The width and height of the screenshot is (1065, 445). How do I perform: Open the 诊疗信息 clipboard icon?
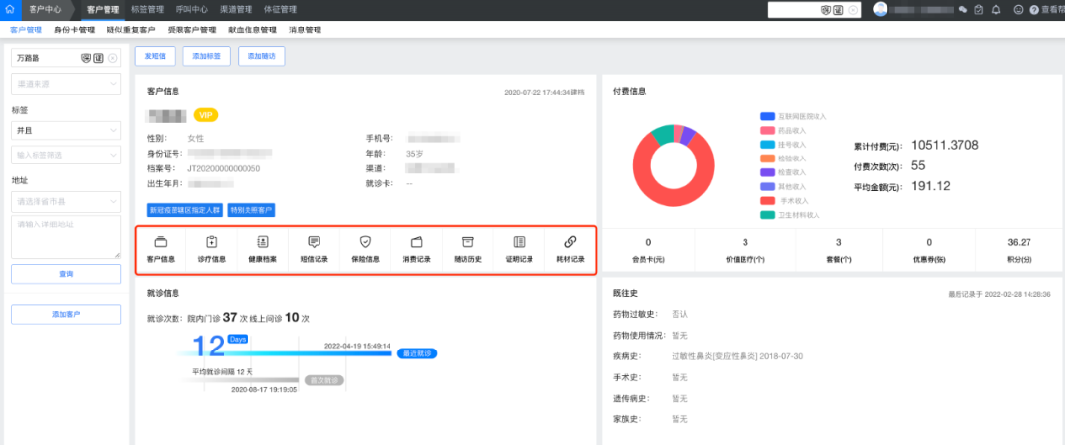211,242
